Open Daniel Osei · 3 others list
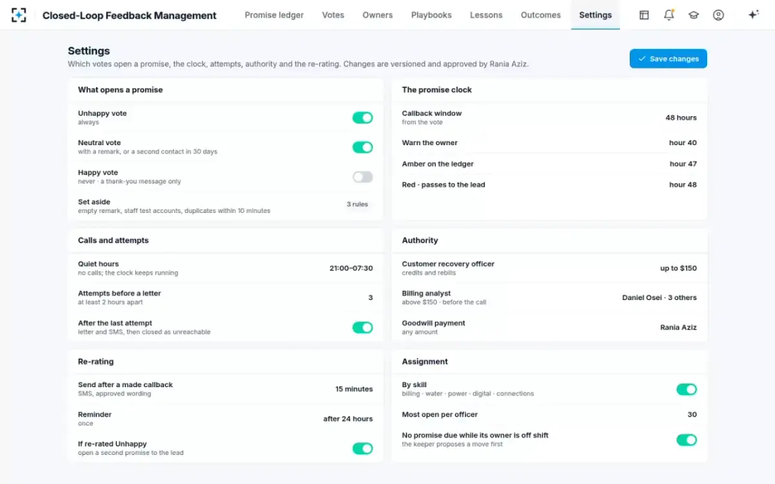775x484 pixels. (659, 297)
